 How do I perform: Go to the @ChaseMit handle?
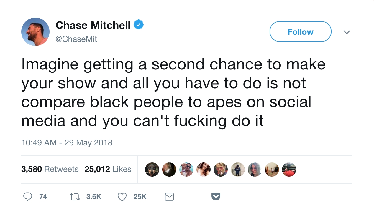pyautogui.click(x=76, y=39)
